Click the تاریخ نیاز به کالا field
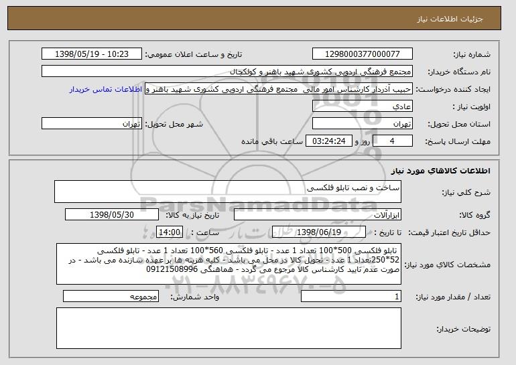Screen dimensions: 516x365 112,215
